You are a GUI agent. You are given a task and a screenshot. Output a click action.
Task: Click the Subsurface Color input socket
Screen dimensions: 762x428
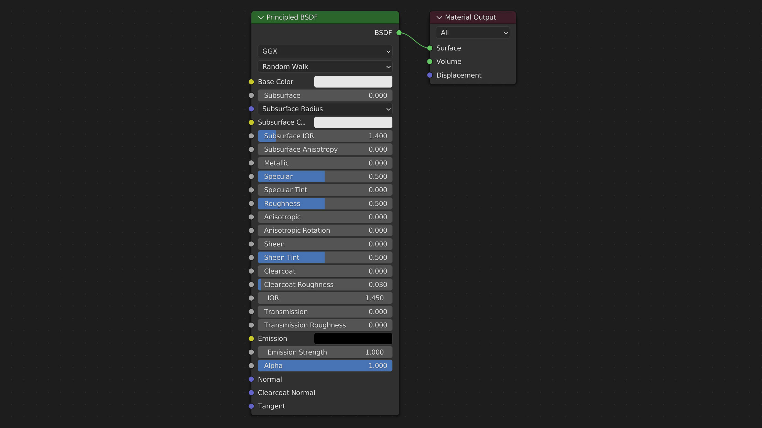[251, 122]
